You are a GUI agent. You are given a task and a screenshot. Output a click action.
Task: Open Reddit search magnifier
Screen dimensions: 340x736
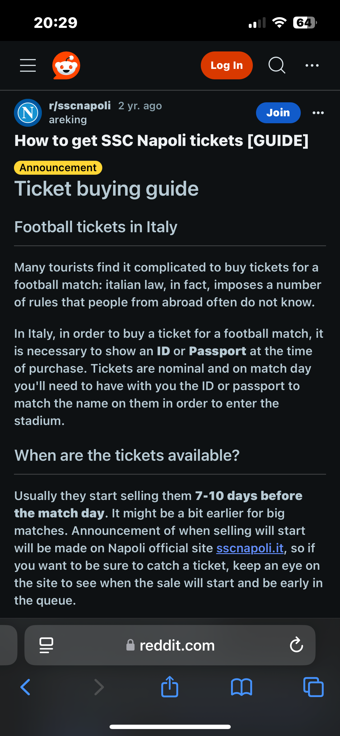[x=277, y=65]
